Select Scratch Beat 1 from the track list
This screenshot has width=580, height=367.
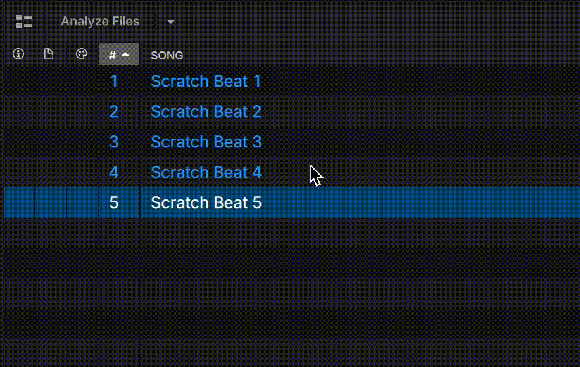[206, 81]
